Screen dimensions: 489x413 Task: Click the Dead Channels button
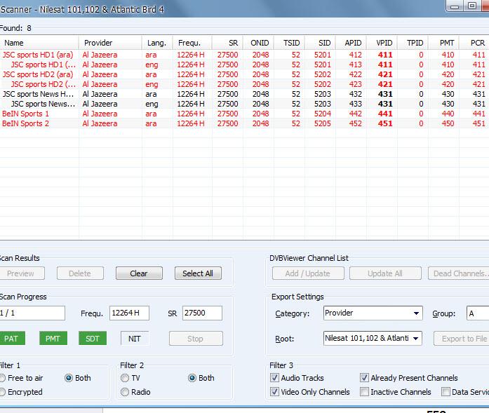[x=458, y=273]
